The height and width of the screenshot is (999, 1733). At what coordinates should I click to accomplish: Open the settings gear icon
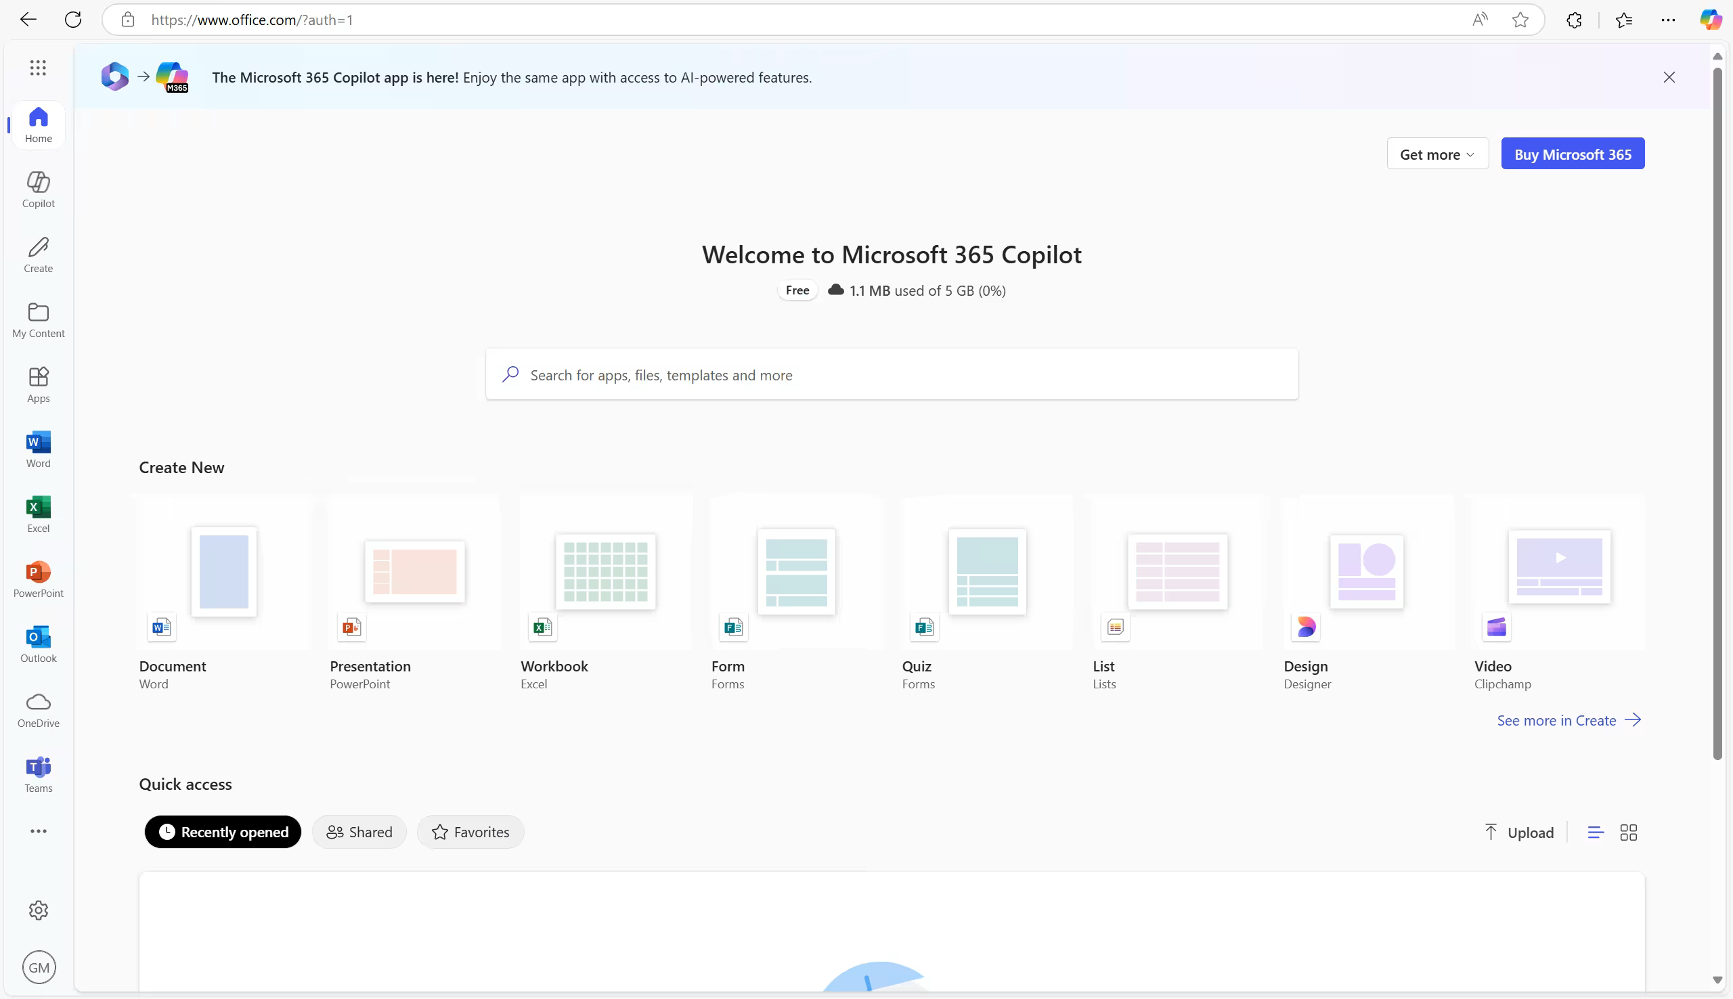[39, 910]
